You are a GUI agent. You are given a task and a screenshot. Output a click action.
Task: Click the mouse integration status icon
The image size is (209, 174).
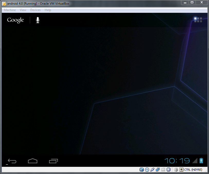pyautogui.click(x=176, y=170)
